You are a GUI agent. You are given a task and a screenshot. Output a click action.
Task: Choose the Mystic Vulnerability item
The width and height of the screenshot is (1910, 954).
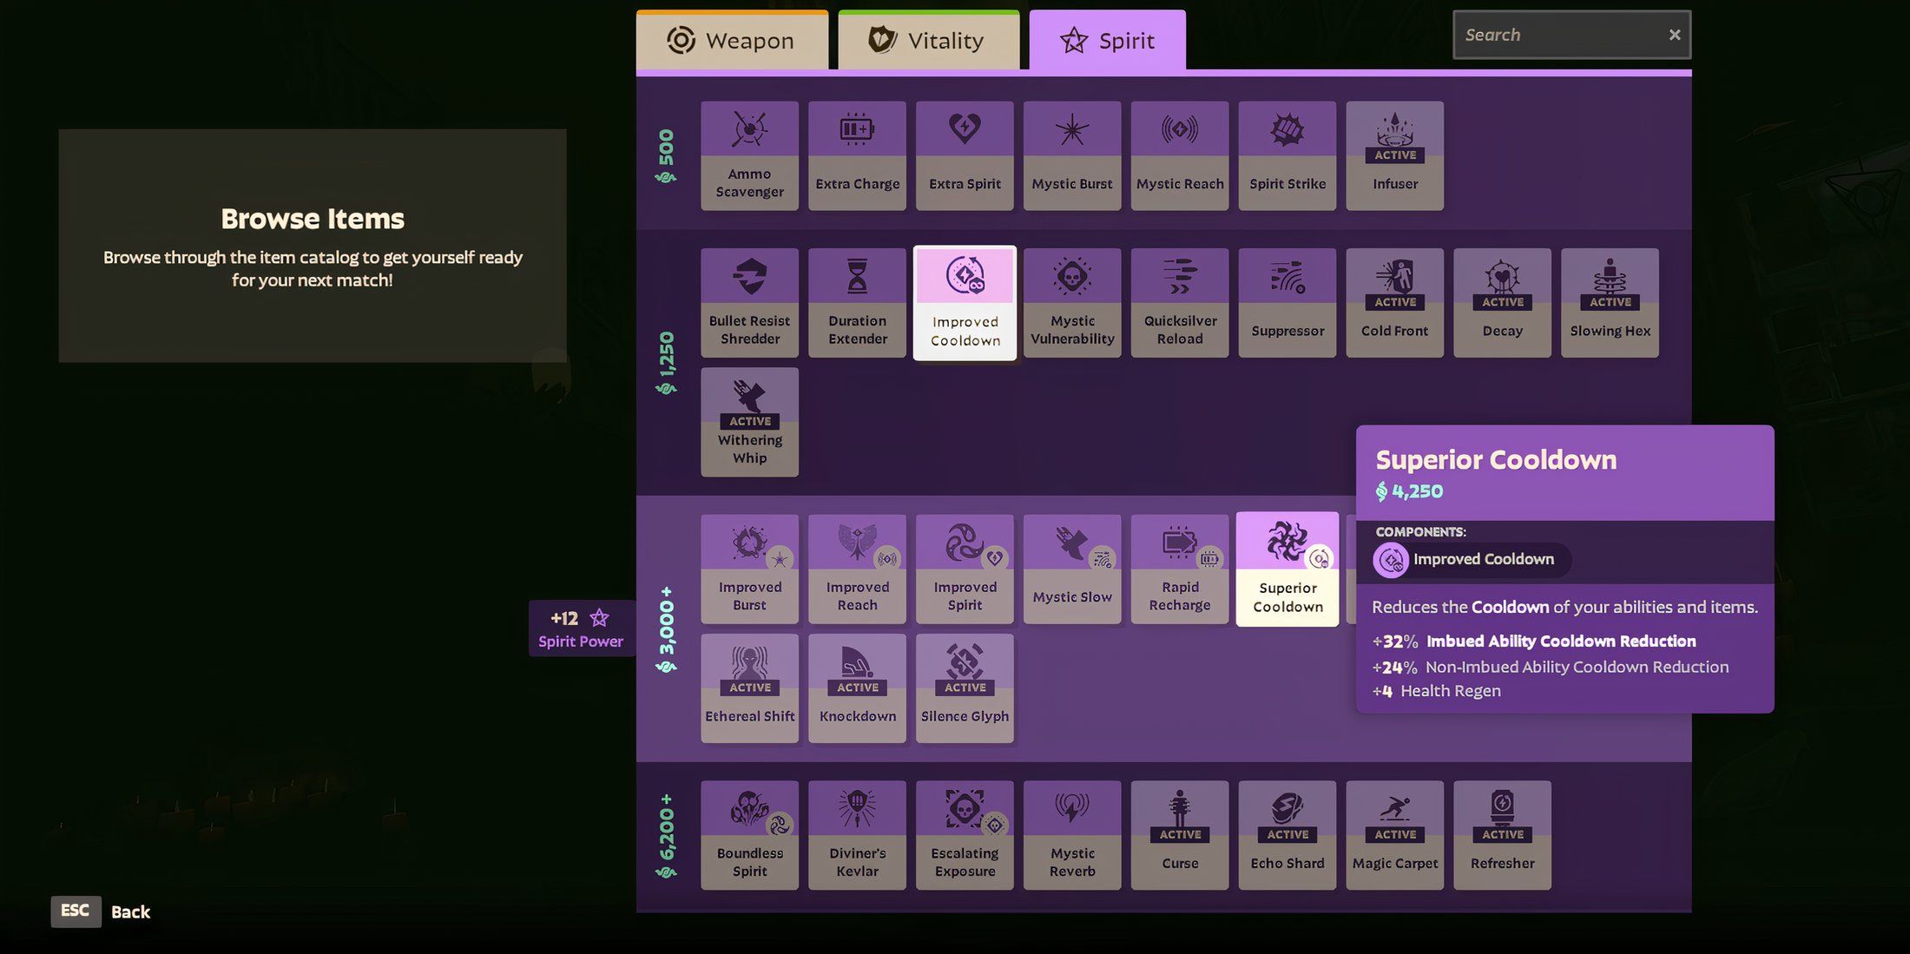point(1072,303)
